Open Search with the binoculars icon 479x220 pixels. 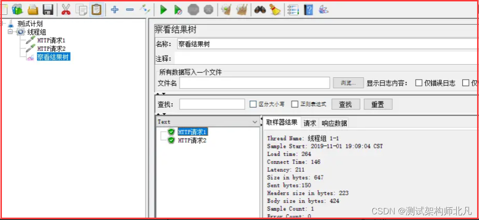[x=260, y=10]
